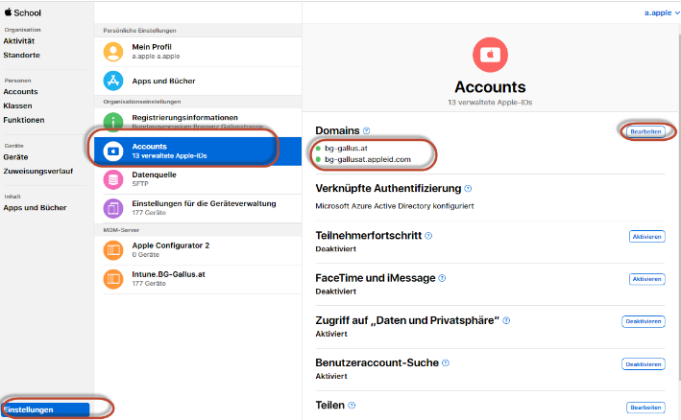Click Aktivieren for Teilnehmerfortschritt
The height and width of the screenshot is (420, 681).
(646, 237)
